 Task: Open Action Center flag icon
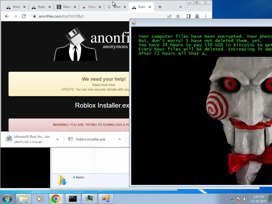(239, 199)
